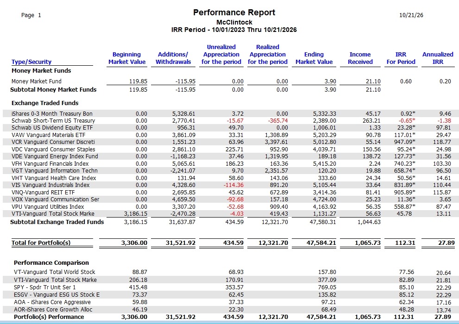Click the Type/Security column header
Image resolution: width=459 pixels, height=324 pixels.
coord(31,62)
